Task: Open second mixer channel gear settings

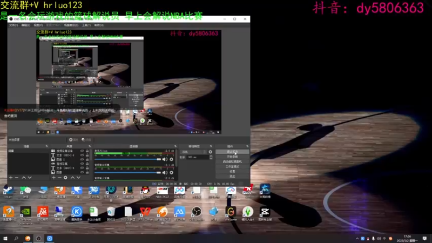Action: (171, 172)
